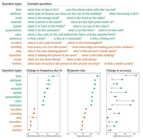Click the time odds ratio data point

coord(53,76)
